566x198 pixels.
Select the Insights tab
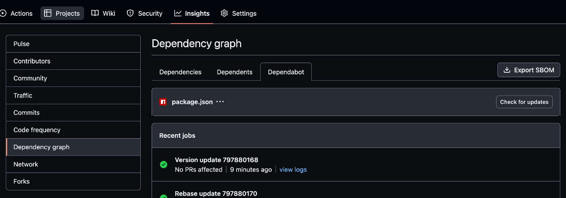[192, 13]
